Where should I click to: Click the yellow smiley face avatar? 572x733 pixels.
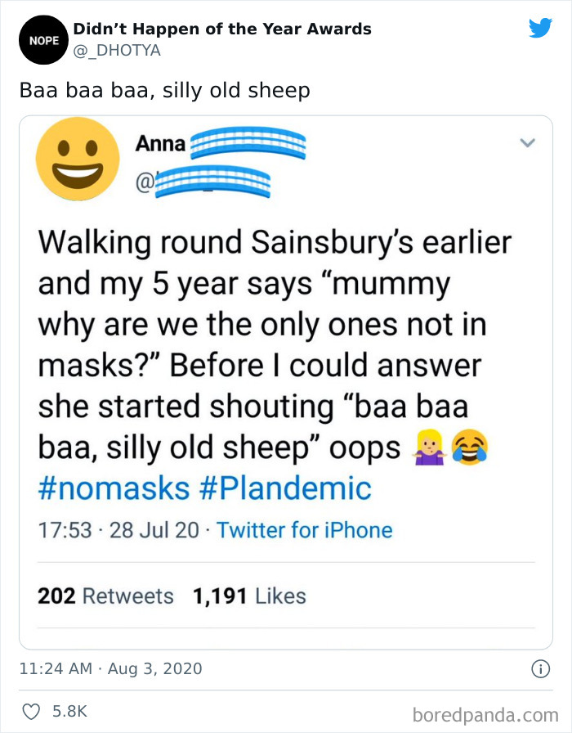coord(75,160)
